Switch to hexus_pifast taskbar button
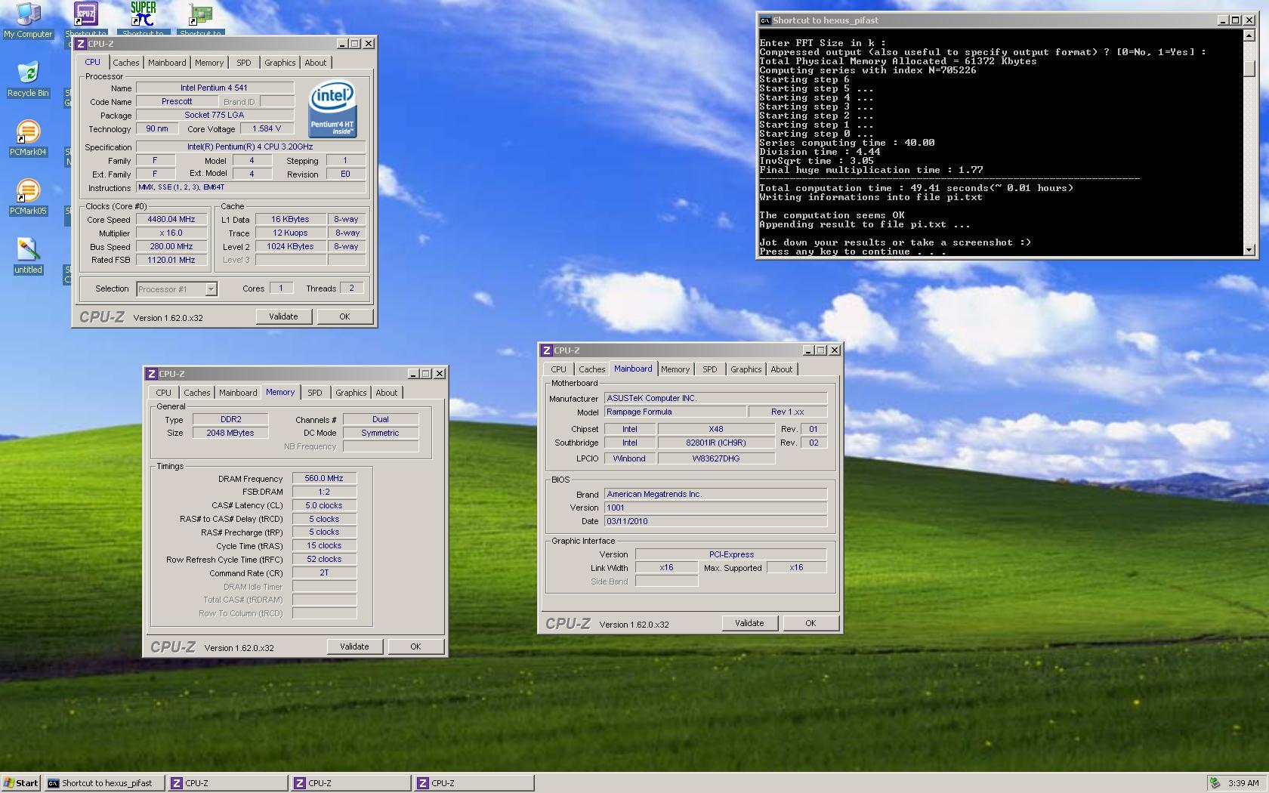 pyautogui.click(x=104, y=783)
